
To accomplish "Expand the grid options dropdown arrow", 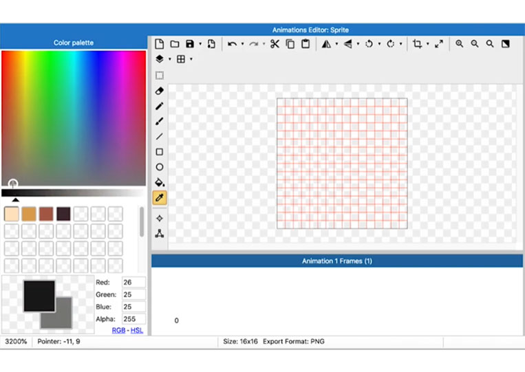I will pos(191,59).
